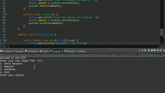Screen dimensions: 165x93
Task: Toggle the console Scroll Lock icon
Action: point(152,51)
